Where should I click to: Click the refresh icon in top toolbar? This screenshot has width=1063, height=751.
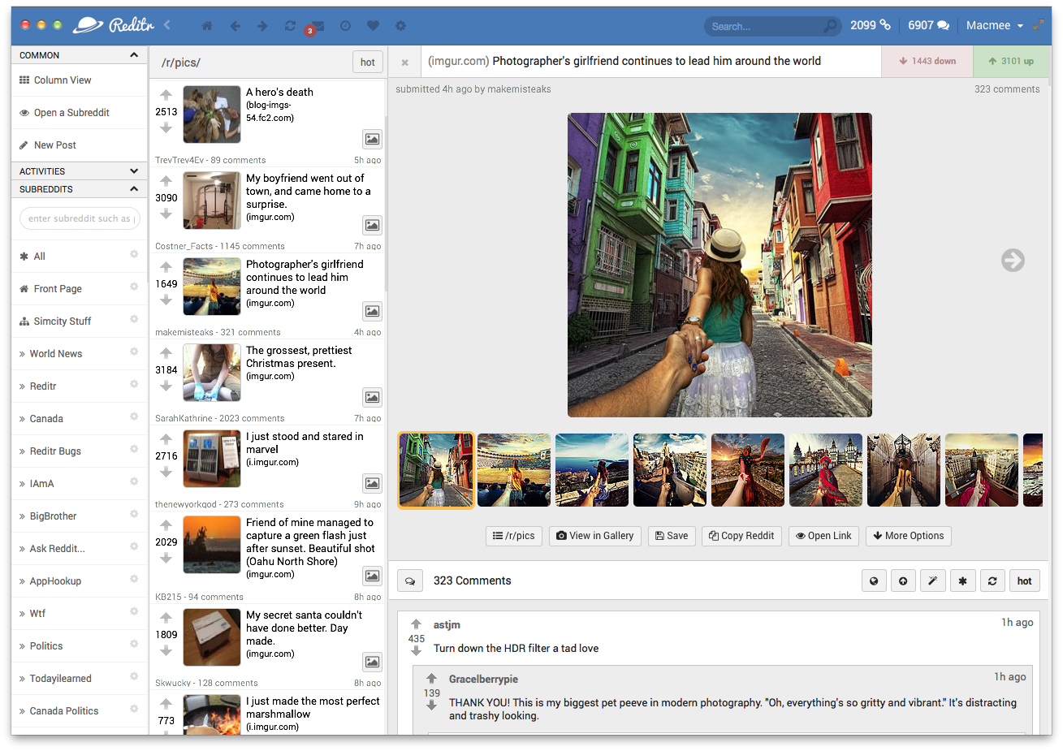[x=290, y=26]
